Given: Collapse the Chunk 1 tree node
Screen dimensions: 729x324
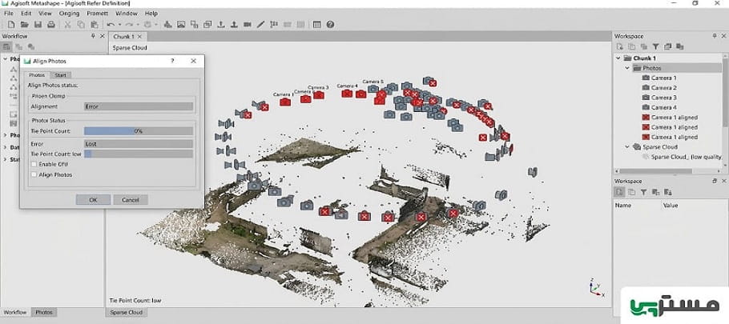Looking at the screenshot, I should [618, 58].
